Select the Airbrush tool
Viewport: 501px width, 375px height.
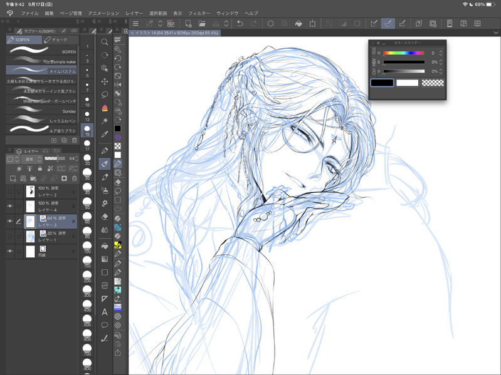105,190
